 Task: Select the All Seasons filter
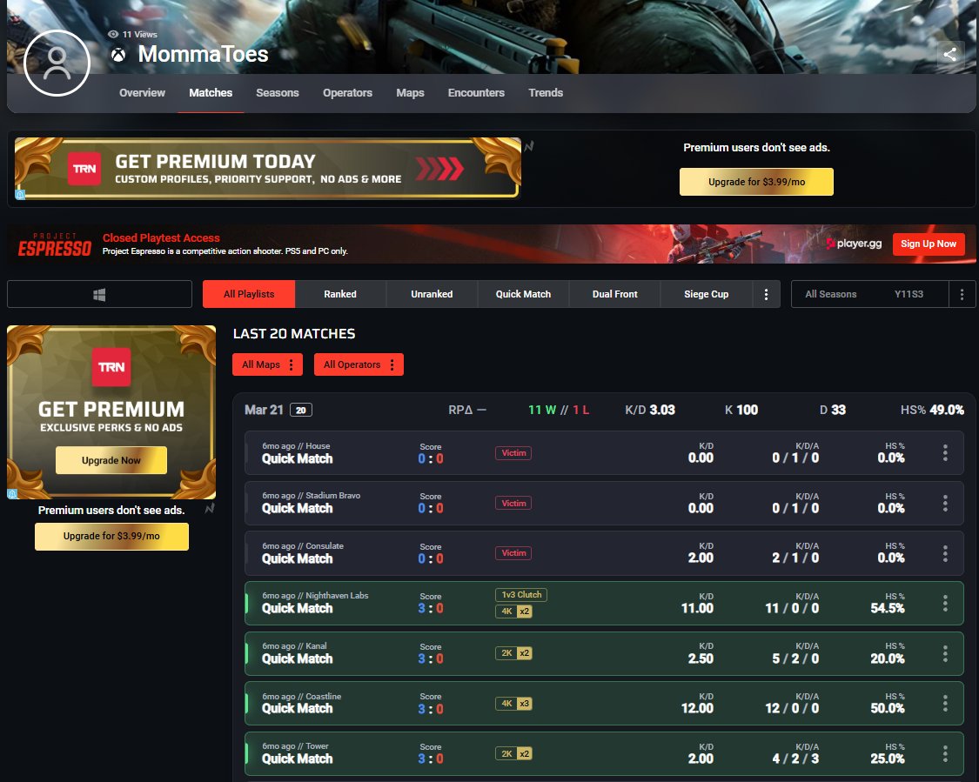[830, 294]
